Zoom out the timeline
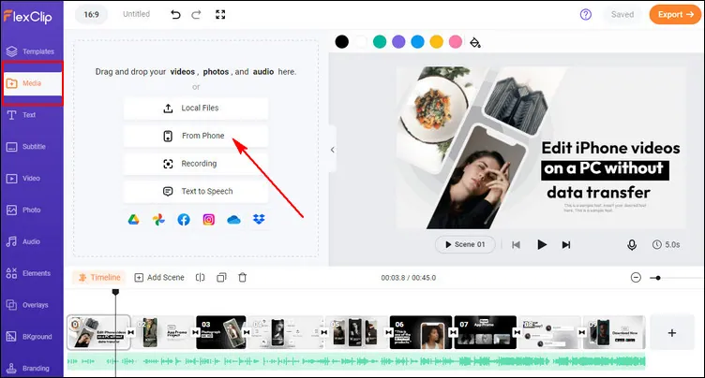 click(636, 278)
